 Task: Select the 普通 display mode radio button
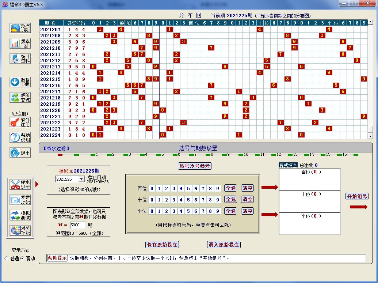[x=7, y=259]
